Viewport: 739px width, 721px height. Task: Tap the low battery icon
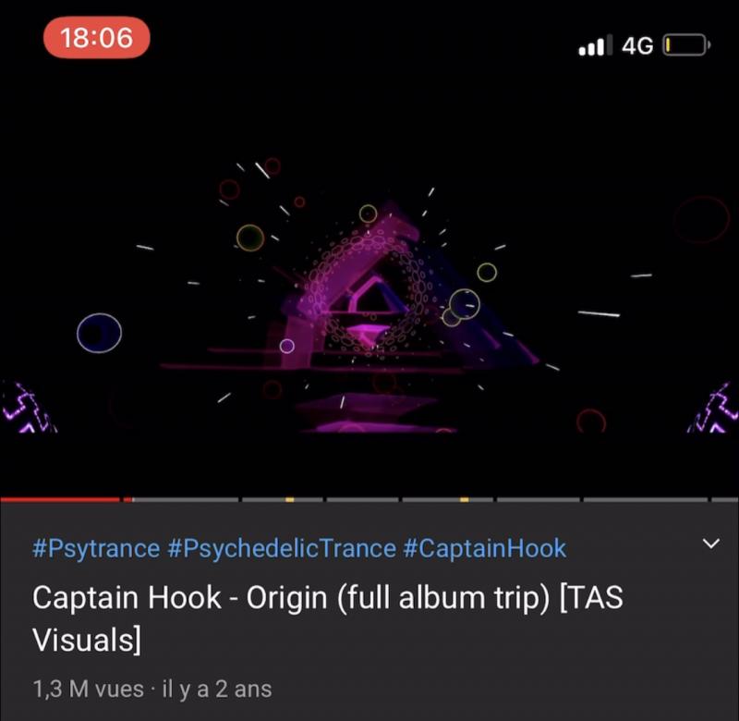686,45
